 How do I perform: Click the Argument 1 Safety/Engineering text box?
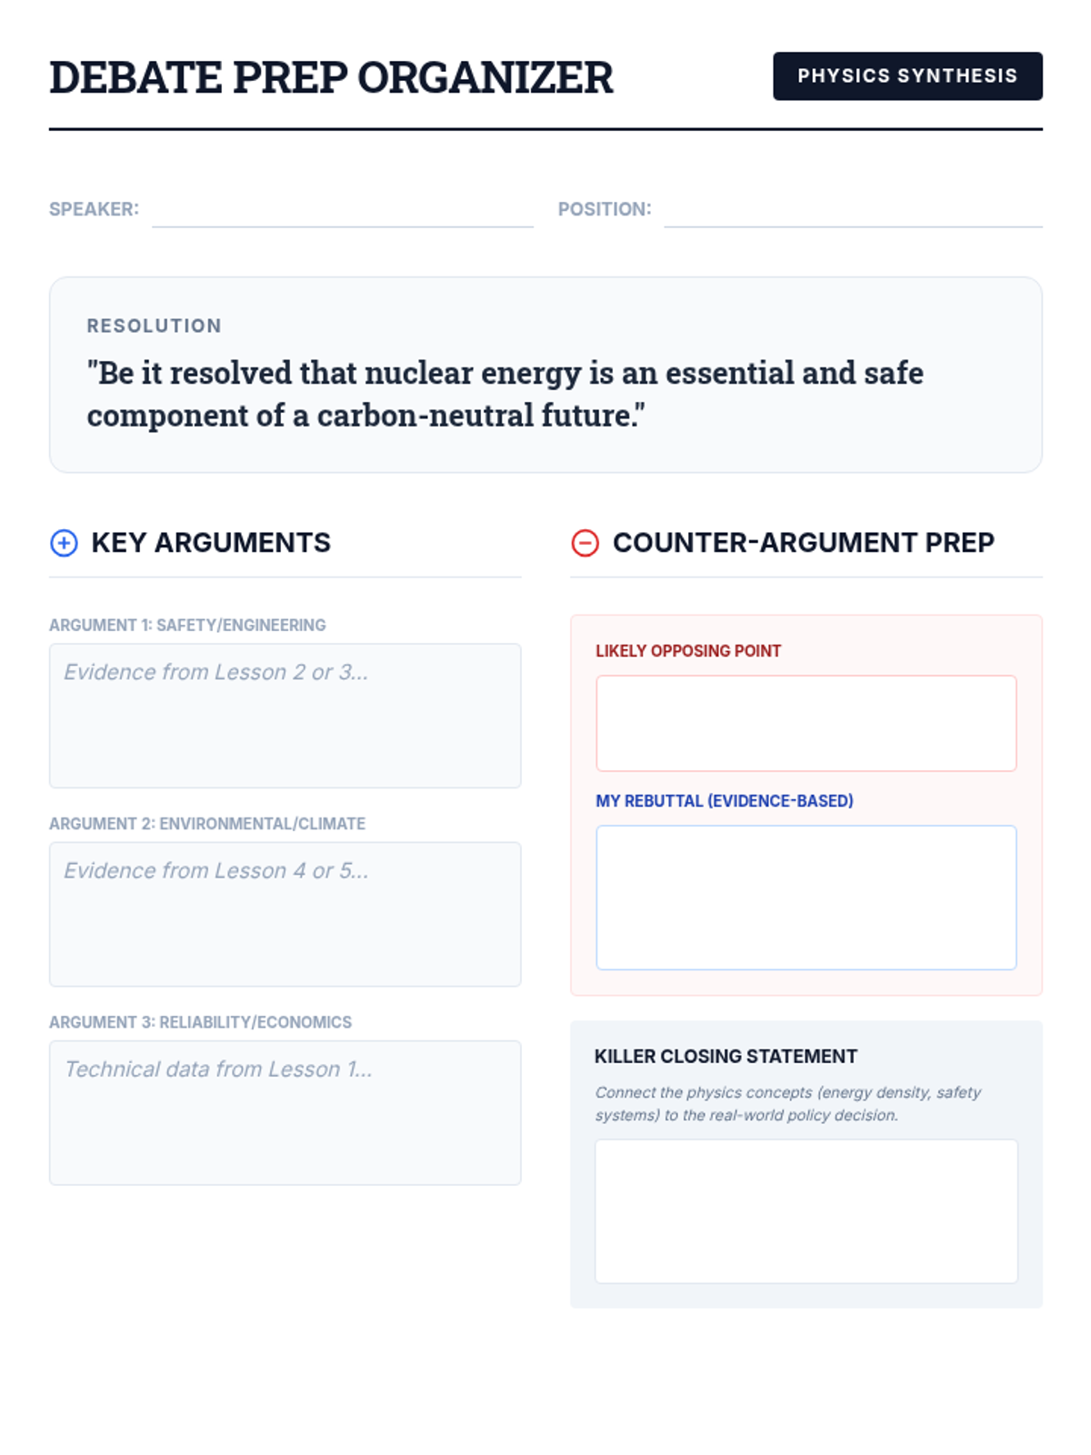pyautogui.click(x=285, y=716)
